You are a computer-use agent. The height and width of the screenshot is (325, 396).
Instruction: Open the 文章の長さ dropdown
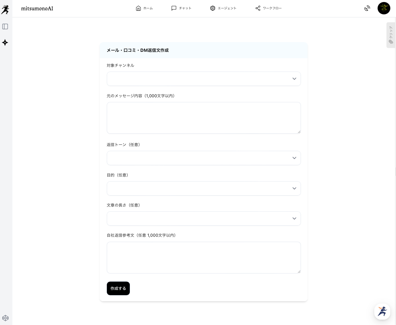point(204,219)
